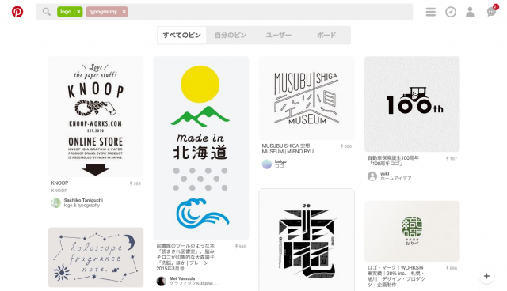Open the green おりべ stamp logo pin

(412, 231)
